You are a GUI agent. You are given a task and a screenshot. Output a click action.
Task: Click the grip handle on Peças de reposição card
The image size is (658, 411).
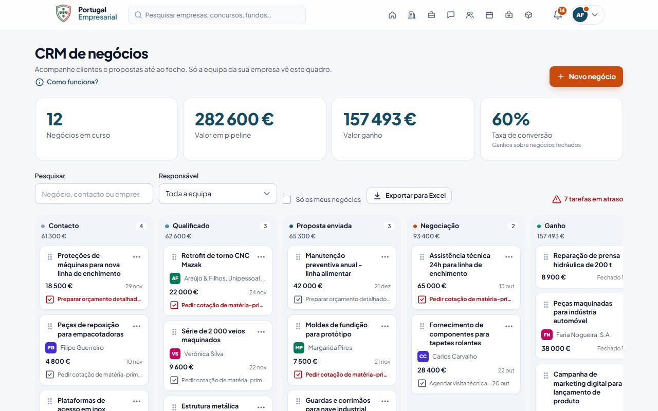click(x=50, y=326)
